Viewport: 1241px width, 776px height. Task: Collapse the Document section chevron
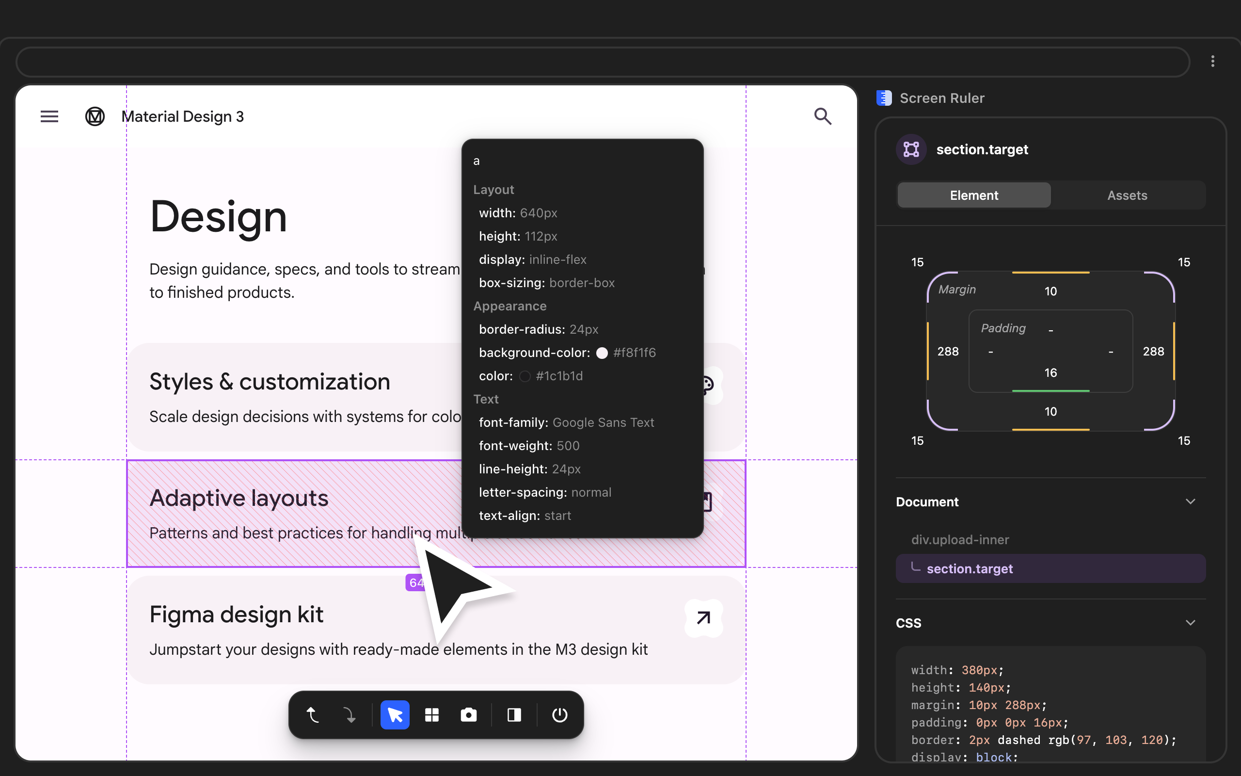tap(1190, 501)
